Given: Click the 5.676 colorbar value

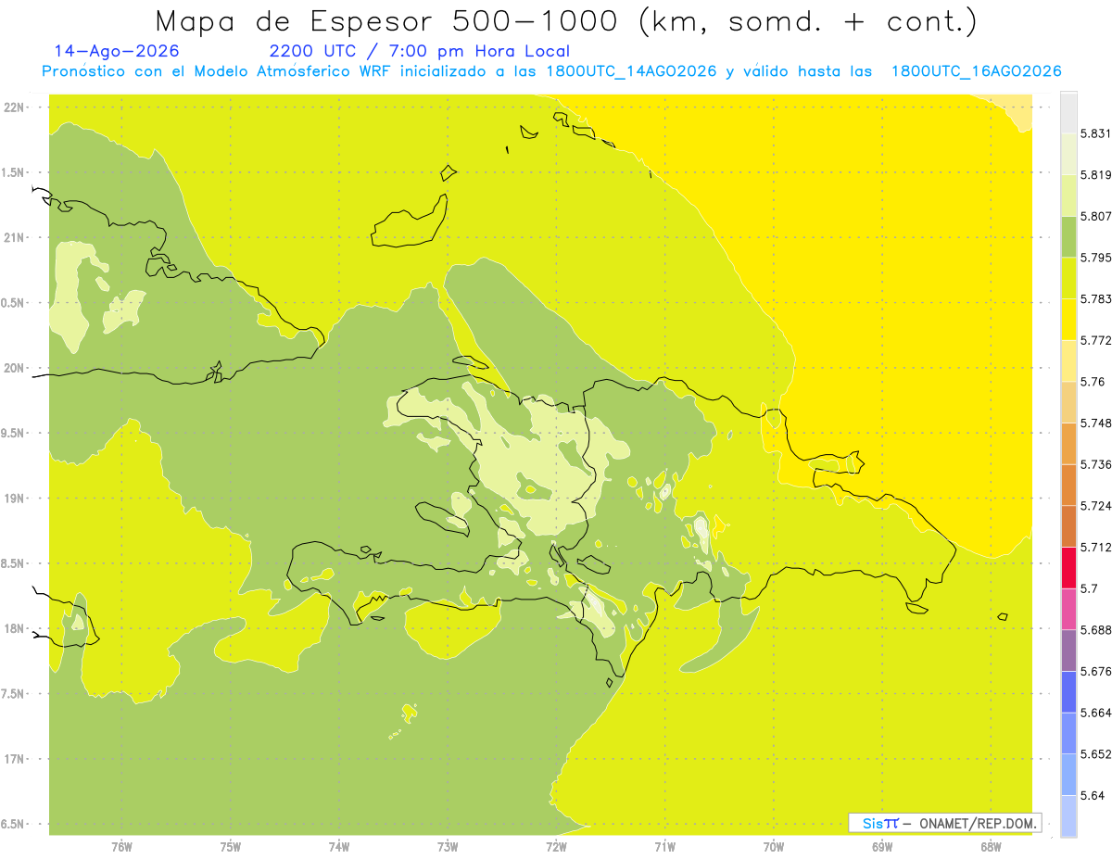Looking at the screenshot, I should click(x=1096, y=672).
